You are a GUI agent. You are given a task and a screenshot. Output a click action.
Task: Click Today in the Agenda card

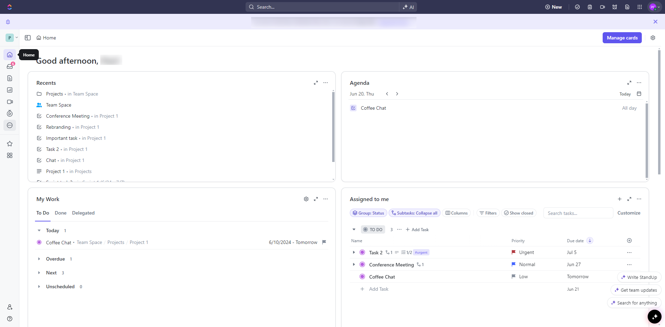tap(625, 94)
